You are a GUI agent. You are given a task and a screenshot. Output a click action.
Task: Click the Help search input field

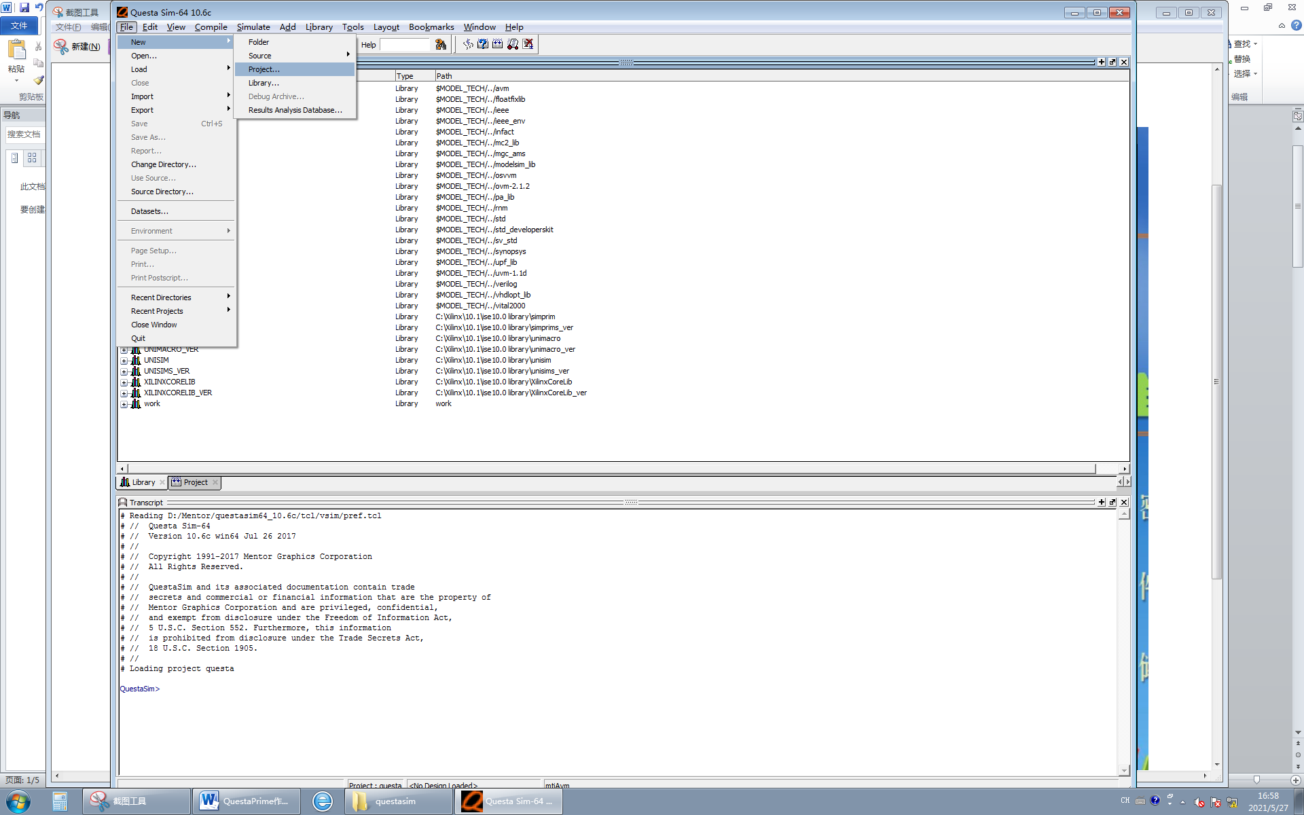[405, 45]
